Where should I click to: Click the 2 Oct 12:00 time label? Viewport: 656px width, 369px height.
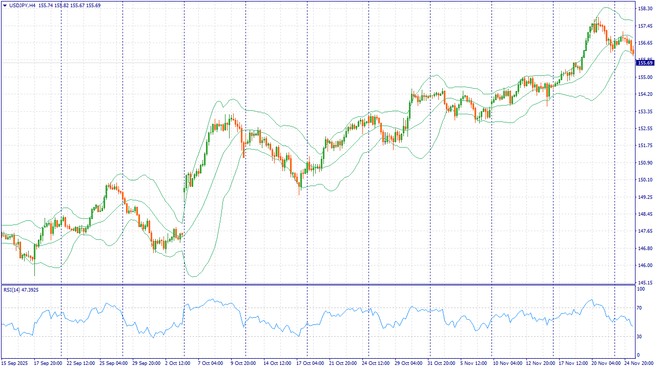(178, 363)
